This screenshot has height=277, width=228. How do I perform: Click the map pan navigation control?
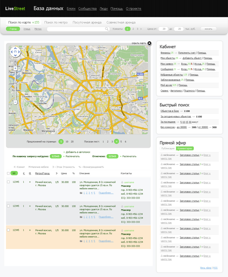click(x=15, y=52)
